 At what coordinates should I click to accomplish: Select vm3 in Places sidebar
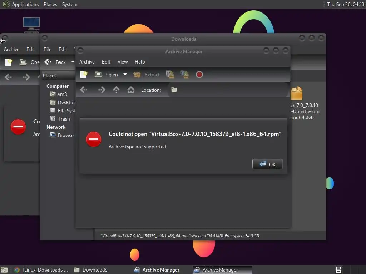(x=59, y=94)
